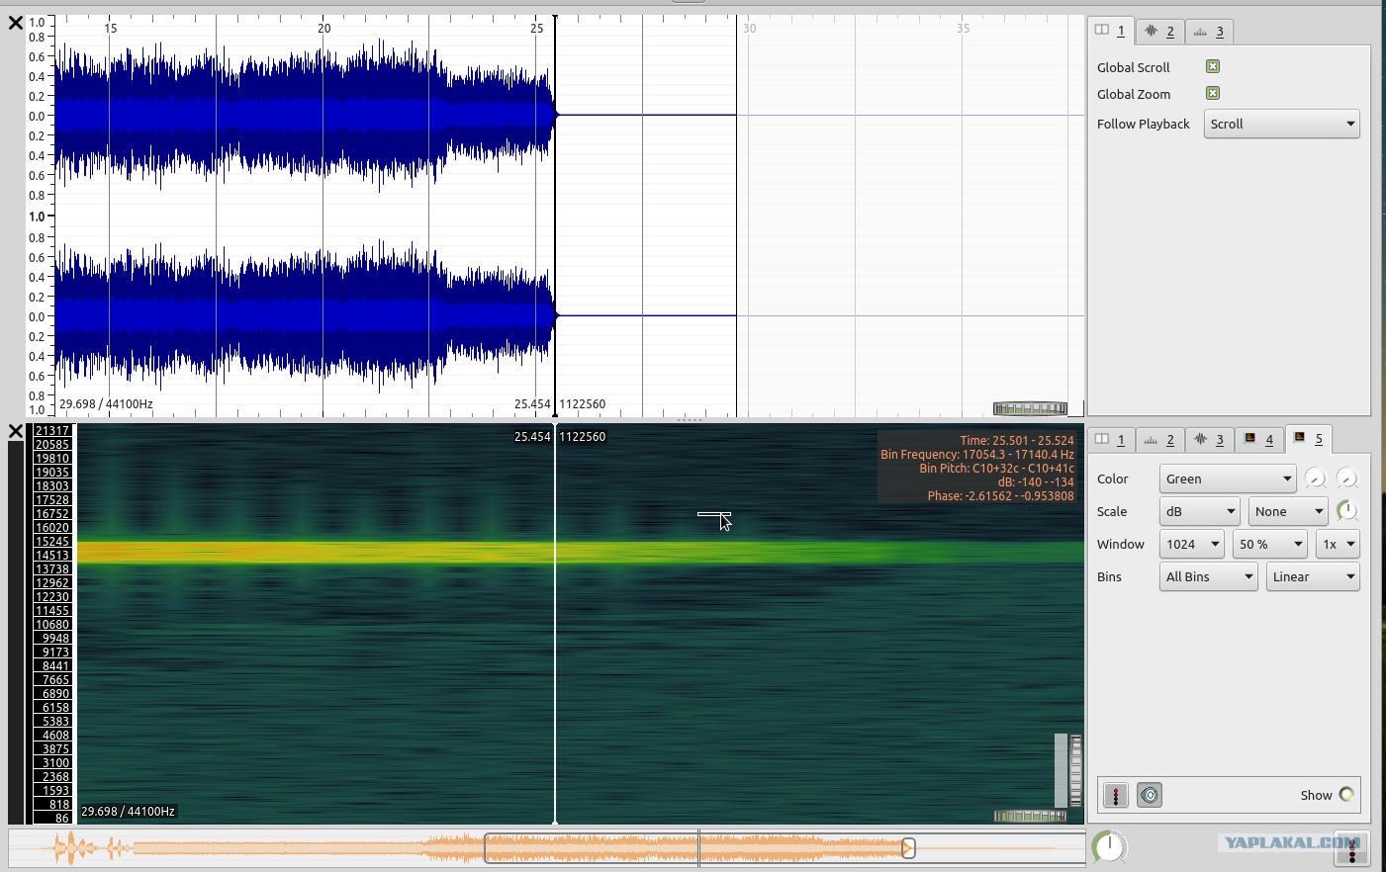Click the waveform pane 29.698 / 44100Hz label

pos(106,403)
